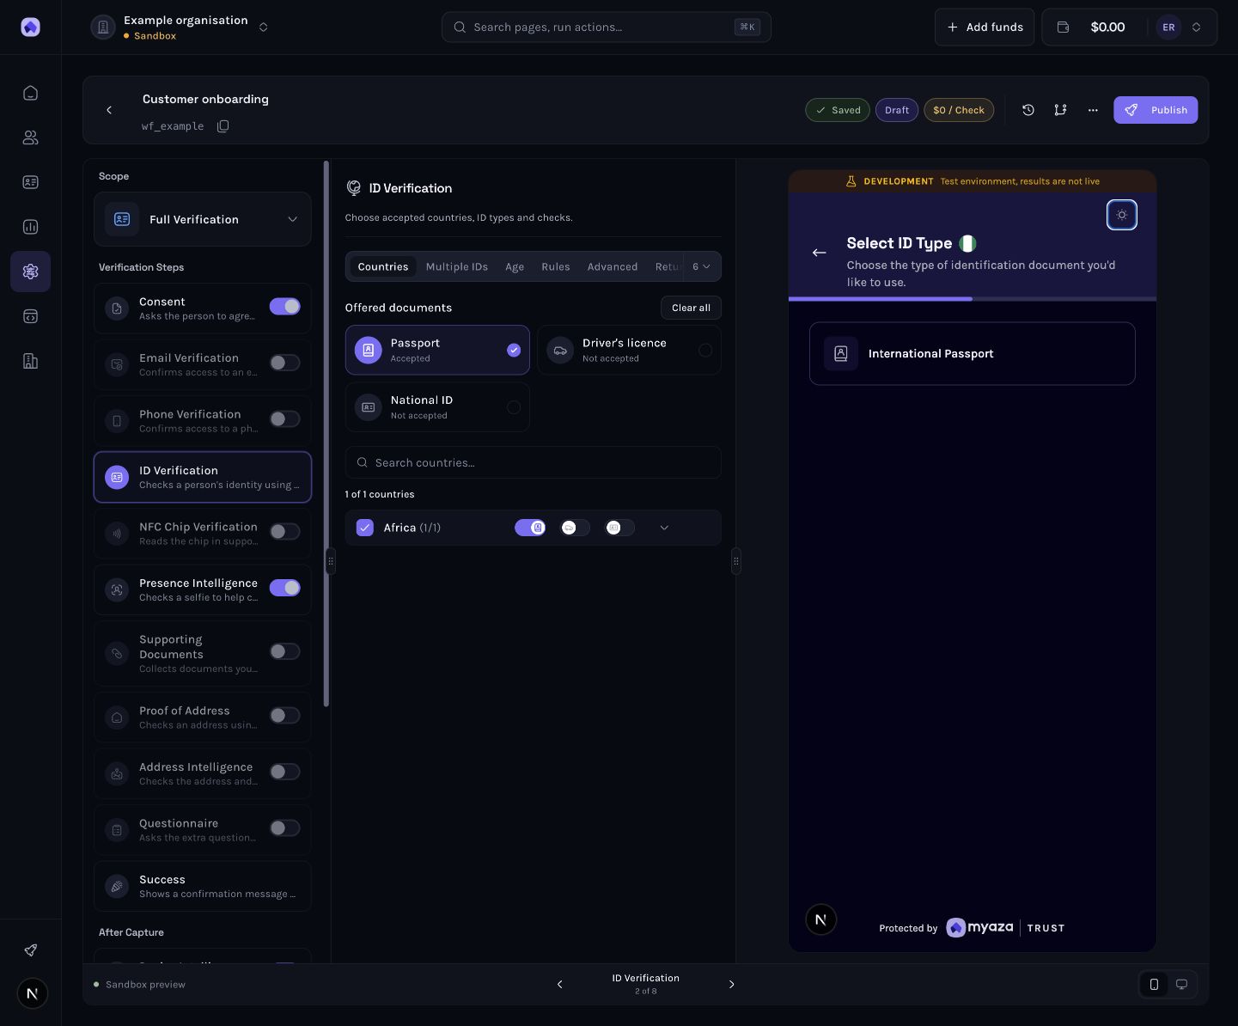Switch preview to desktop view
Image resolution: width=1238 pixels, height=1026 pixels.
click(x=1181, y=985)
